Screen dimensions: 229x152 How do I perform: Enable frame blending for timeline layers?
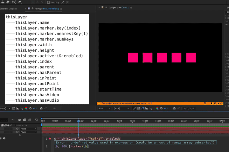click(x=24, y=120)
